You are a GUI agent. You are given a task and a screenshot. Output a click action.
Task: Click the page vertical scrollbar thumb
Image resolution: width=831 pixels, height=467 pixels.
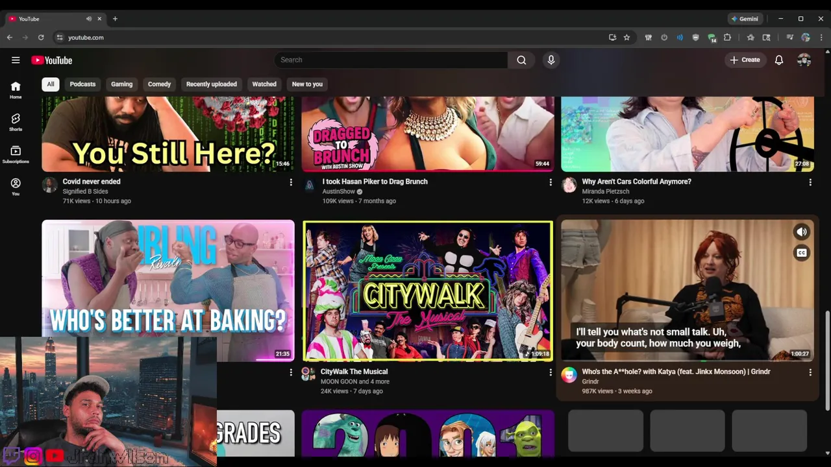click(827, 360)
